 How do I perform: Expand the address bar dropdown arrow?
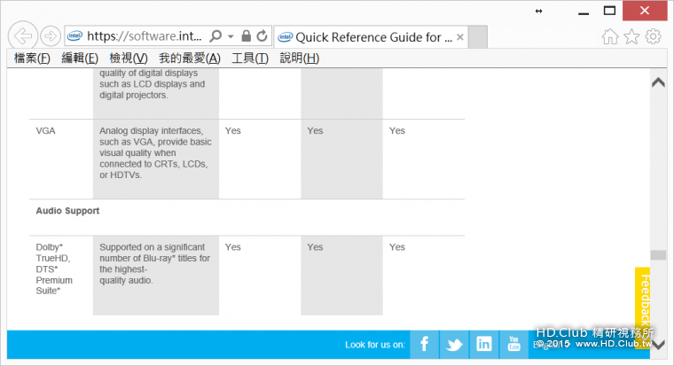[x=231, y=36]
